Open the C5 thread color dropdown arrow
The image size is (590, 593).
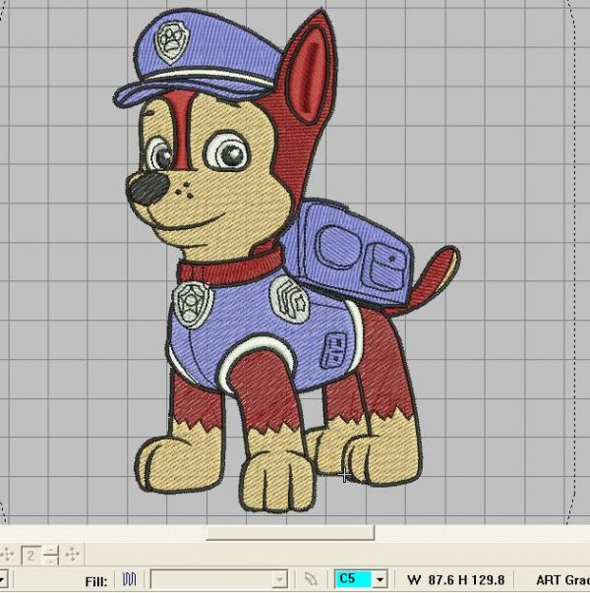click(x=381, y=579)
